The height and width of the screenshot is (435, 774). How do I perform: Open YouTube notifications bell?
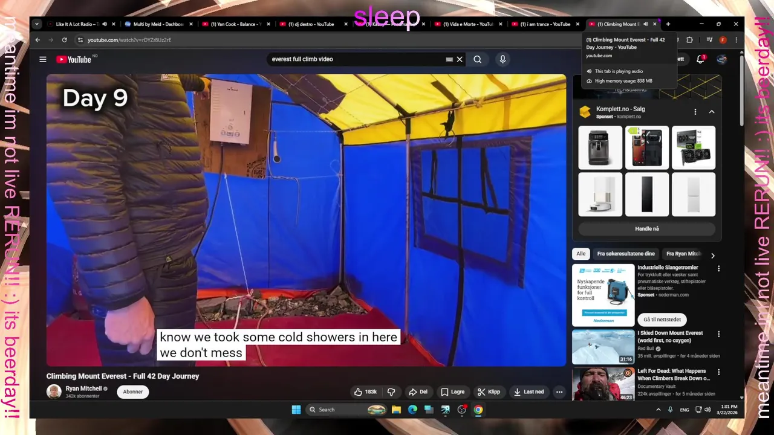700,59
